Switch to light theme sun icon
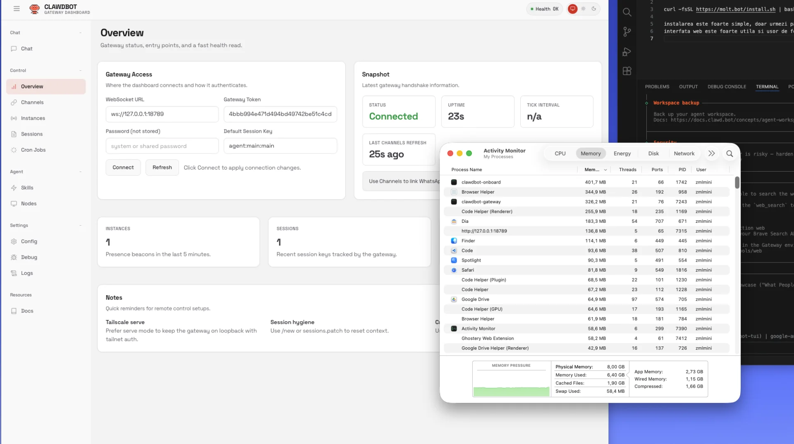Screen dimensions: 794x444 583,9
